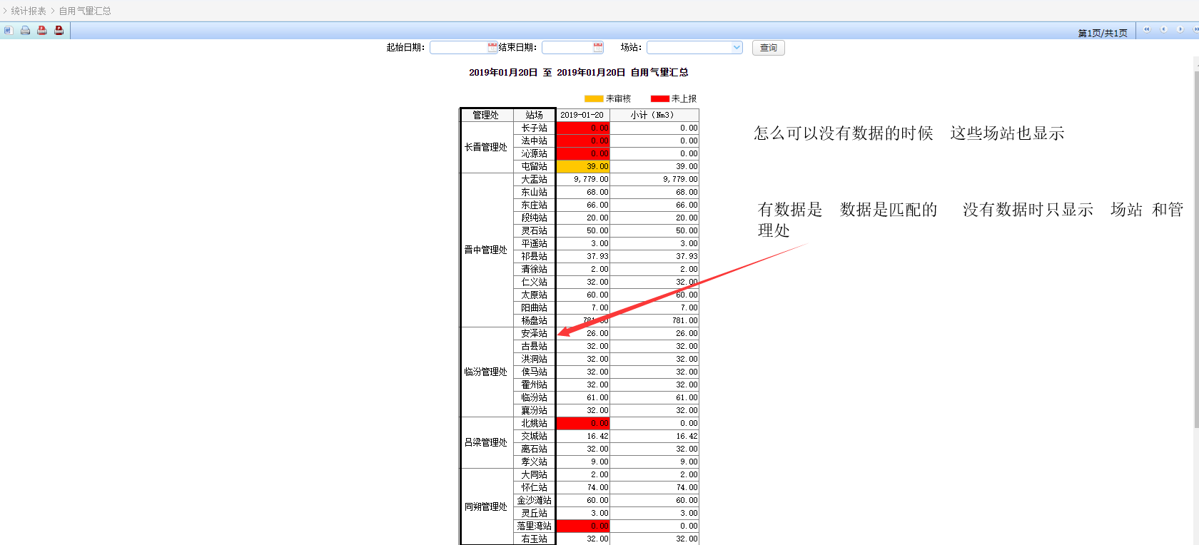Click the 襄汾站 row label

[535, 410]
